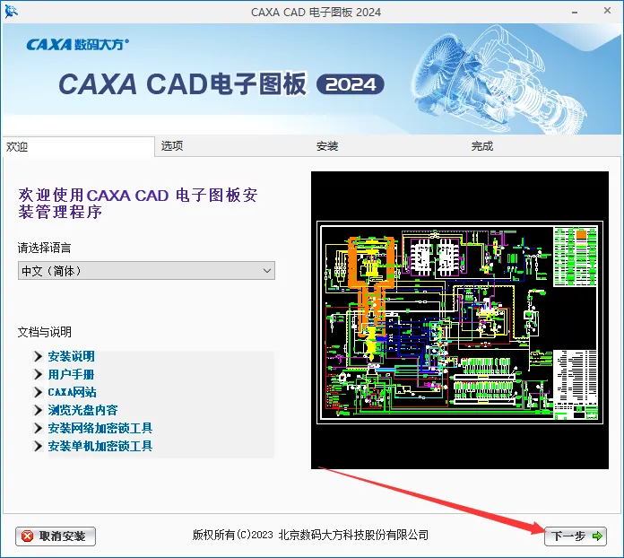The width and height of the screenshot is (624, 558).
Task: Open the 浏览光盘内容 link
Action: coord(82,410)
